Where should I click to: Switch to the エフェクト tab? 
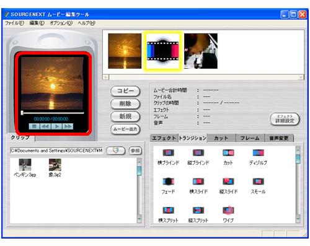click(x=164, y=138)
